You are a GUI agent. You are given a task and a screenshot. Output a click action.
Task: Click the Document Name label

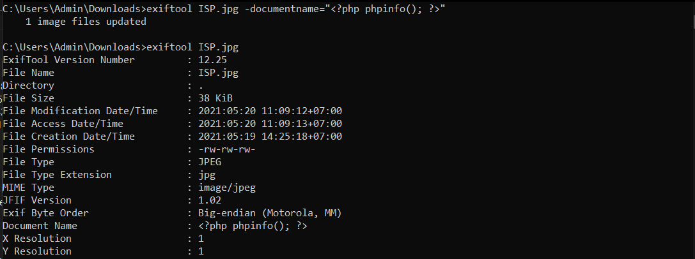(x=40, y=226)
